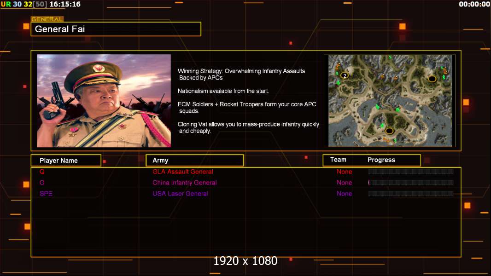Click the Team value in the SPE row

coord(345,194)
